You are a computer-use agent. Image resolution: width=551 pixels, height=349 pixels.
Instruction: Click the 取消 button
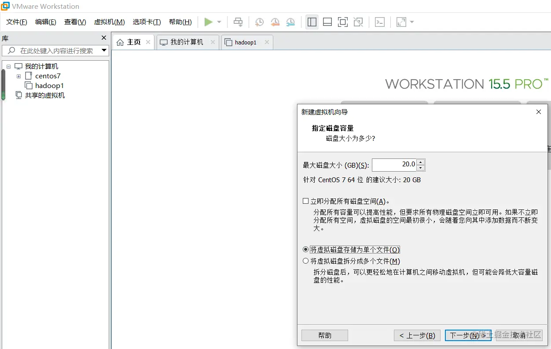518,335
